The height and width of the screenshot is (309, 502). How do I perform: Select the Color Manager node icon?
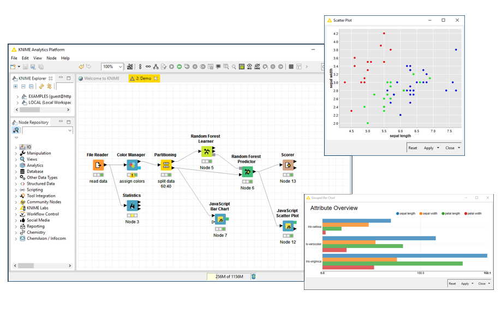pyautogui.click(x=132, y=165)
